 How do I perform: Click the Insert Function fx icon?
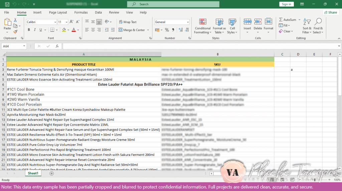click(x=57, y=46)
